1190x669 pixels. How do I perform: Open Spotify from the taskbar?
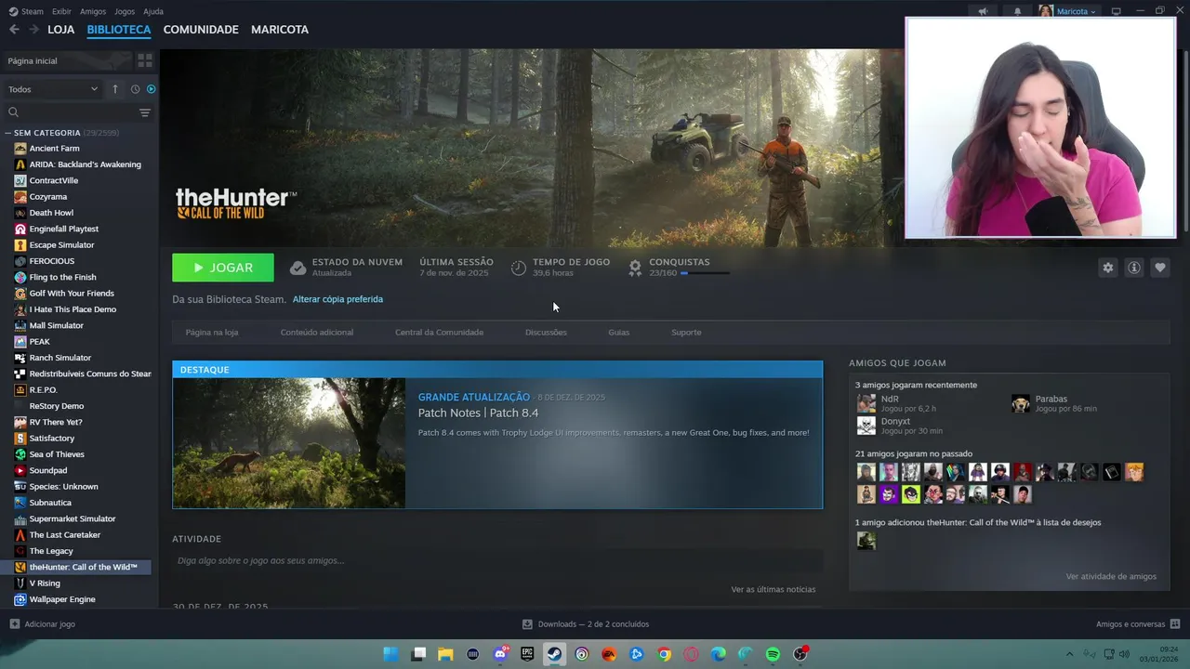click(x=773, y=654)
